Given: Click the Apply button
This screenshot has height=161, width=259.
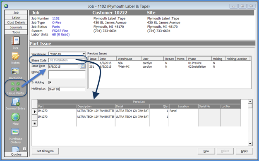Looking at the screenshot, I should pos(244,151).
